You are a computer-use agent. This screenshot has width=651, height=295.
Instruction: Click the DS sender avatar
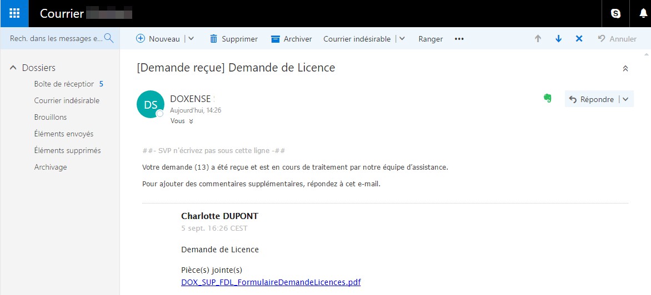151,104
